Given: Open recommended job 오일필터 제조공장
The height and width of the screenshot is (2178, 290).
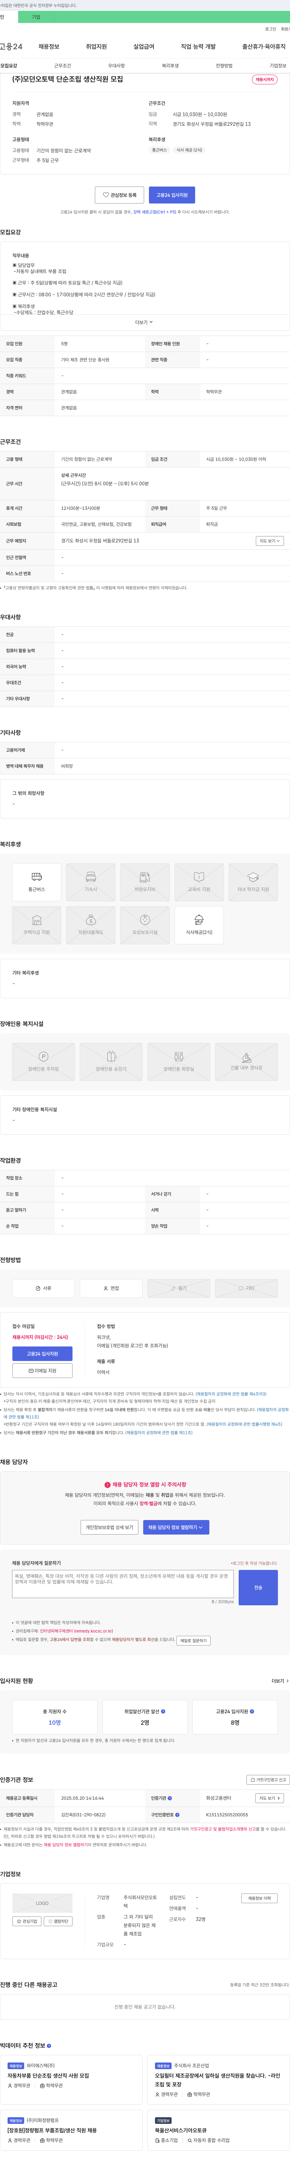Looking at the screenshot, I should (x=217, y=2080).
